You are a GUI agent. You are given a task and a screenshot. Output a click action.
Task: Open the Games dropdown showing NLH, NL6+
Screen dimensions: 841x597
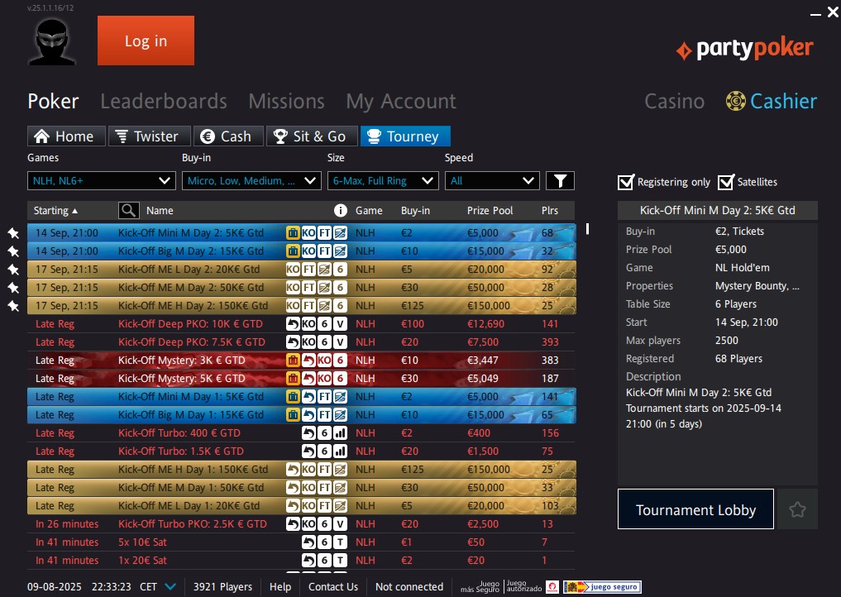pos(102,181)
